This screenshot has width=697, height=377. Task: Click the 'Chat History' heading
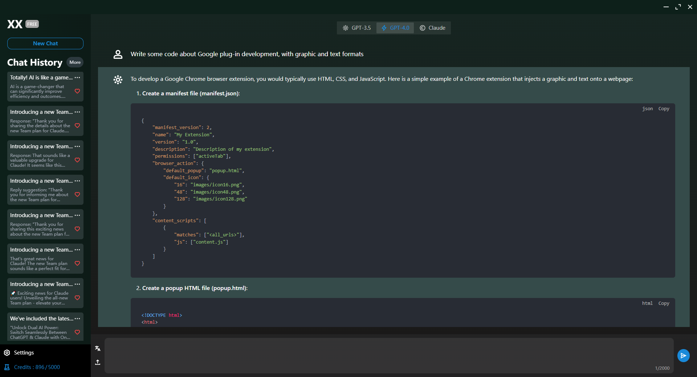(x=35, y=62)
